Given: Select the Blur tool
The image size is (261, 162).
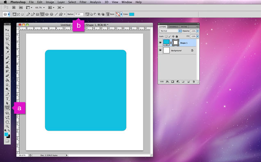Looking at the screenshot, I should 7,84.
